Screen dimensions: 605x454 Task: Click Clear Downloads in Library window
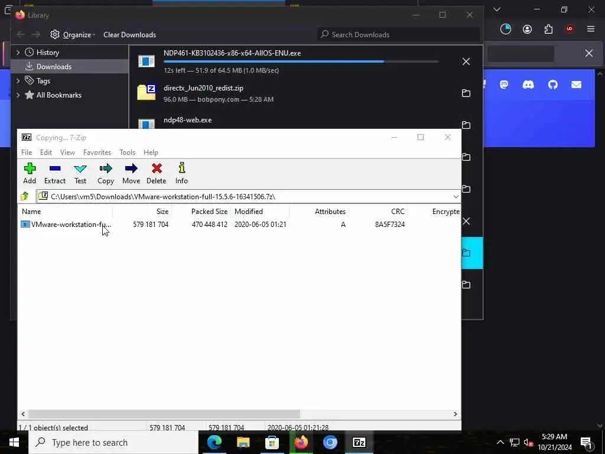click(129, 35)
